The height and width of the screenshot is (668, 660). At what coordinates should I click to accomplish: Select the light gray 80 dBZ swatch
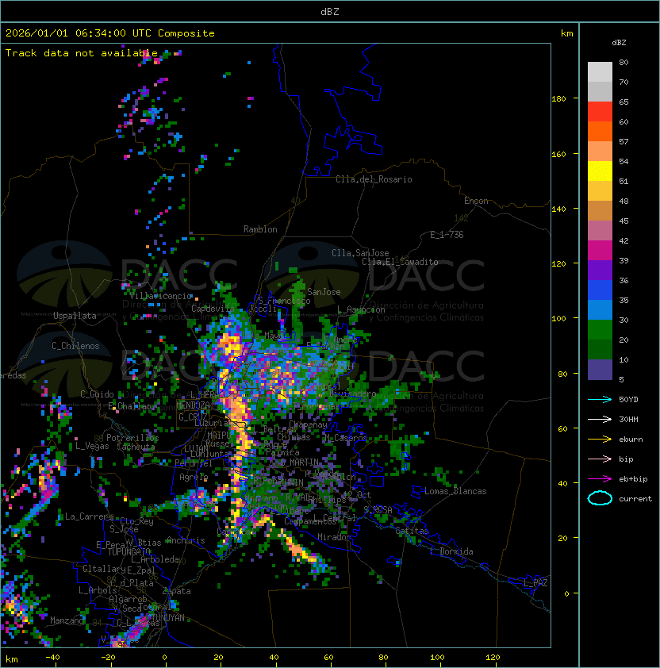click(x=600, y=72)
